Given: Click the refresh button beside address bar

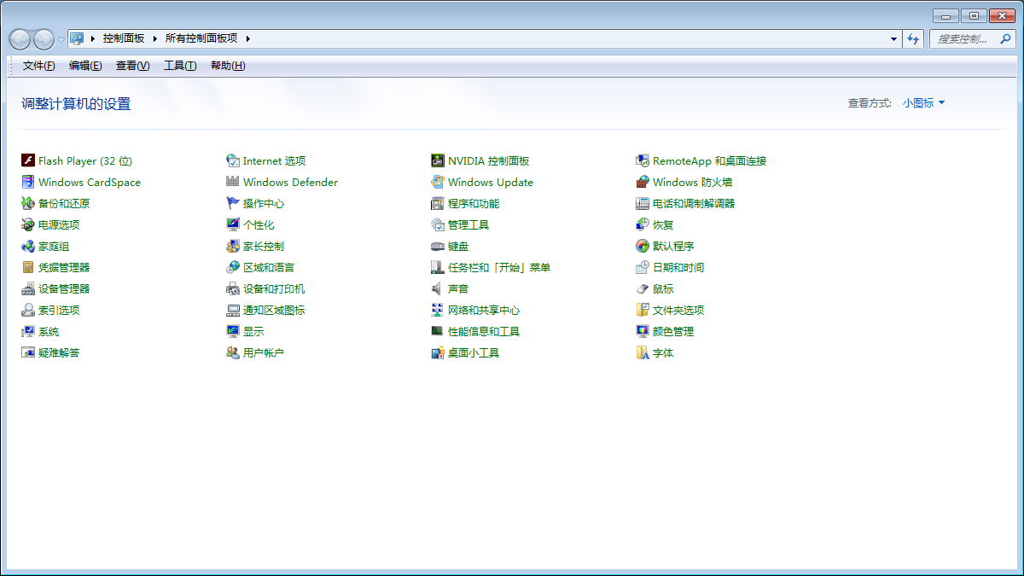Looking at the screenshot, I should click(x=913, y=38).
